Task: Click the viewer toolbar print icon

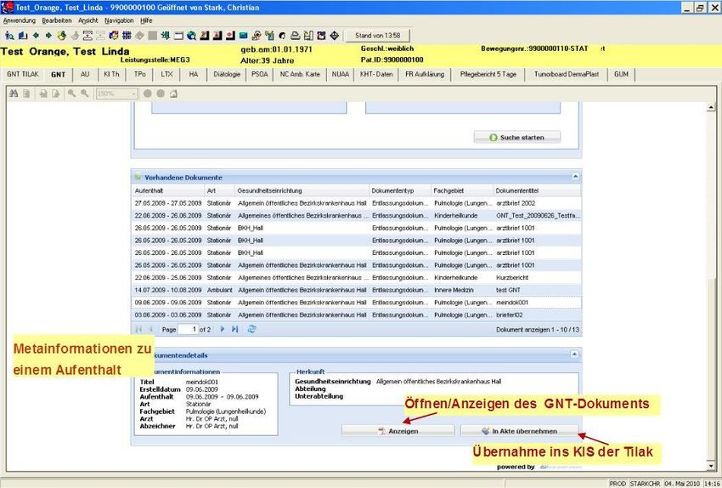Action: pyautogui.click(x=42, y=94)
